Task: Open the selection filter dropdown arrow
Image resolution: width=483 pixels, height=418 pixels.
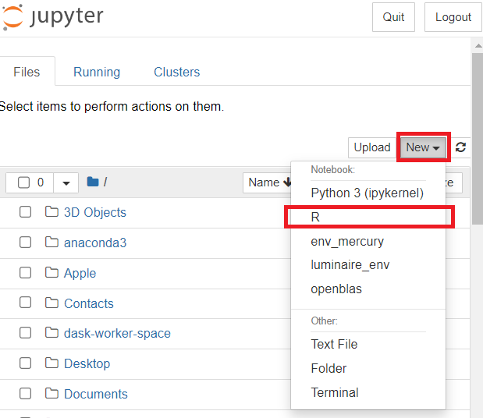Action: pos(66,182)
